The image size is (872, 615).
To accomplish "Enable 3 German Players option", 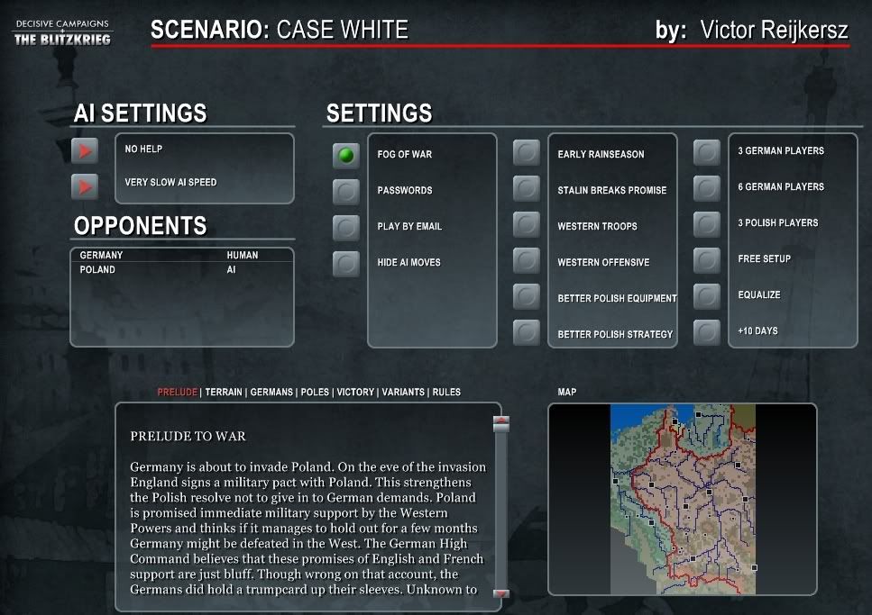I will 707,152.
